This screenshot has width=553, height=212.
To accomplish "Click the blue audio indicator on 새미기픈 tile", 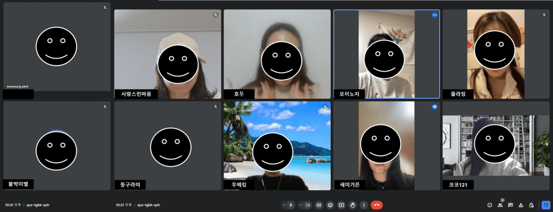I will tap(435, 107).
